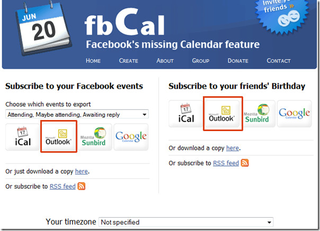Image resolution: width=320 pixels, height=231 pixels.
Task: Select Outlook icon under friends' Birthday
Action: 223,114
